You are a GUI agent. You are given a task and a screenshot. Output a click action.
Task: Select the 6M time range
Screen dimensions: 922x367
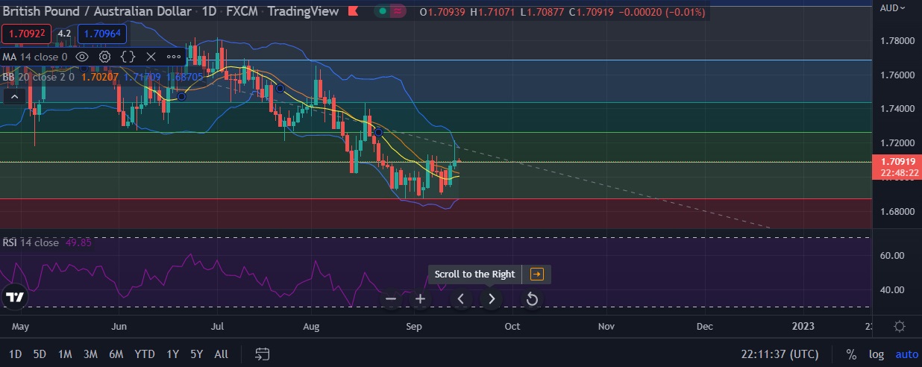click(116, 354)
